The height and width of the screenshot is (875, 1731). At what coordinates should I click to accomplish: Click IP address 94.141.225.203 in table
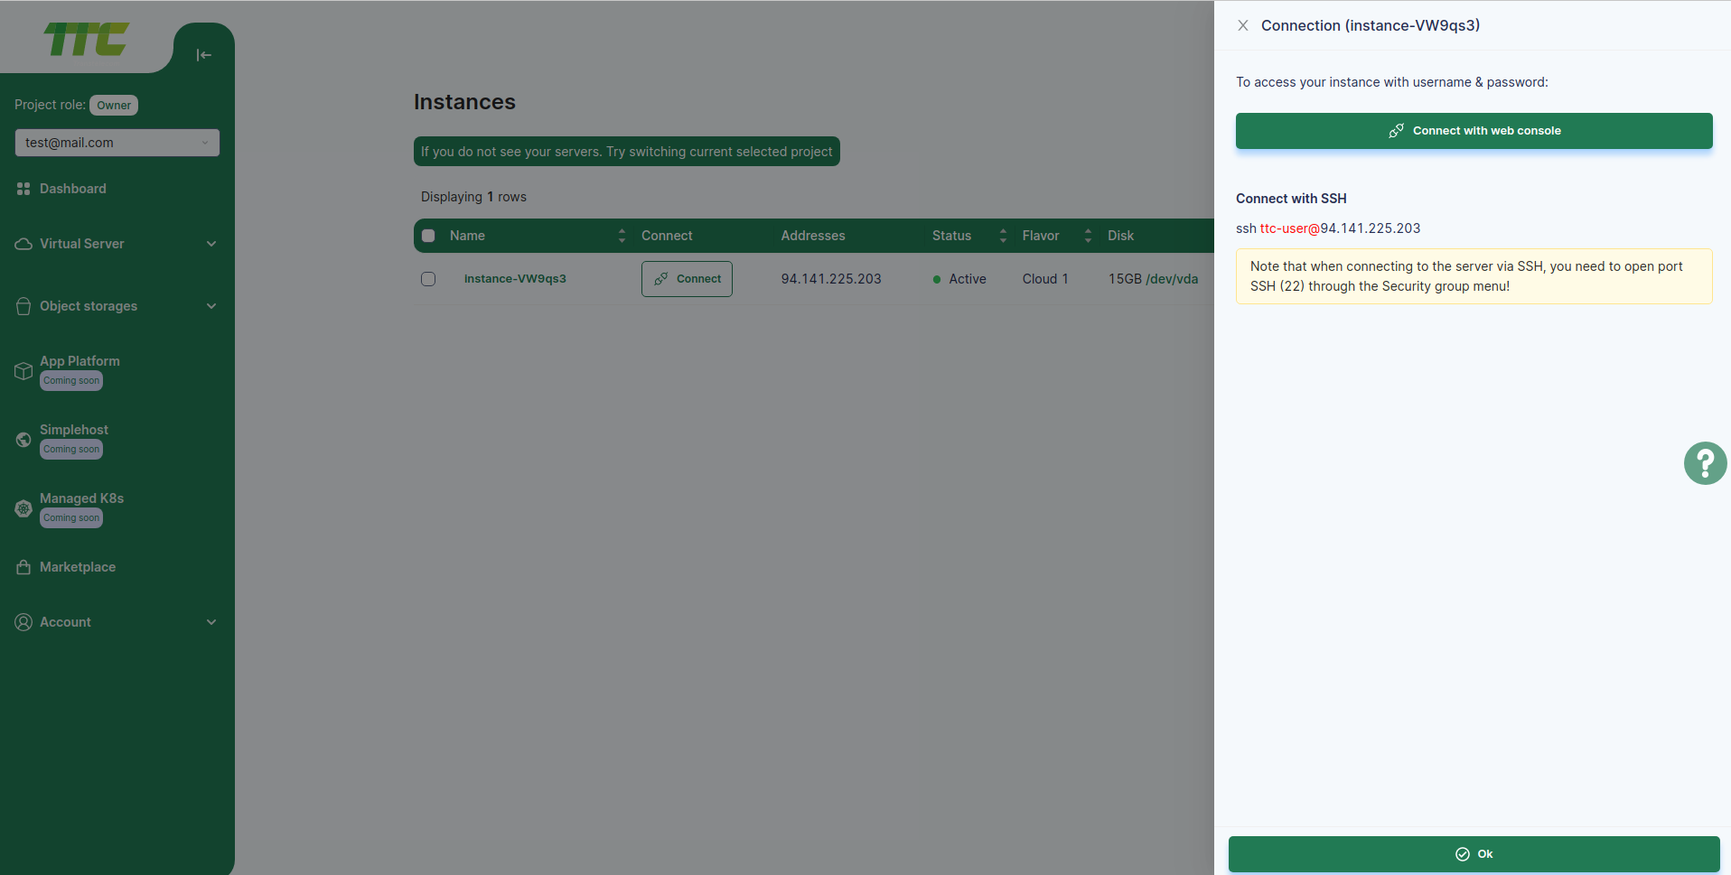[x=831, y=279]
